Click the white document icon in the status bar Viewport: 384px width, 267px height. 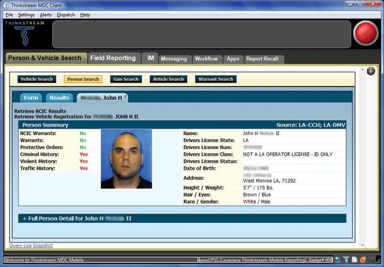pos(354,260)
